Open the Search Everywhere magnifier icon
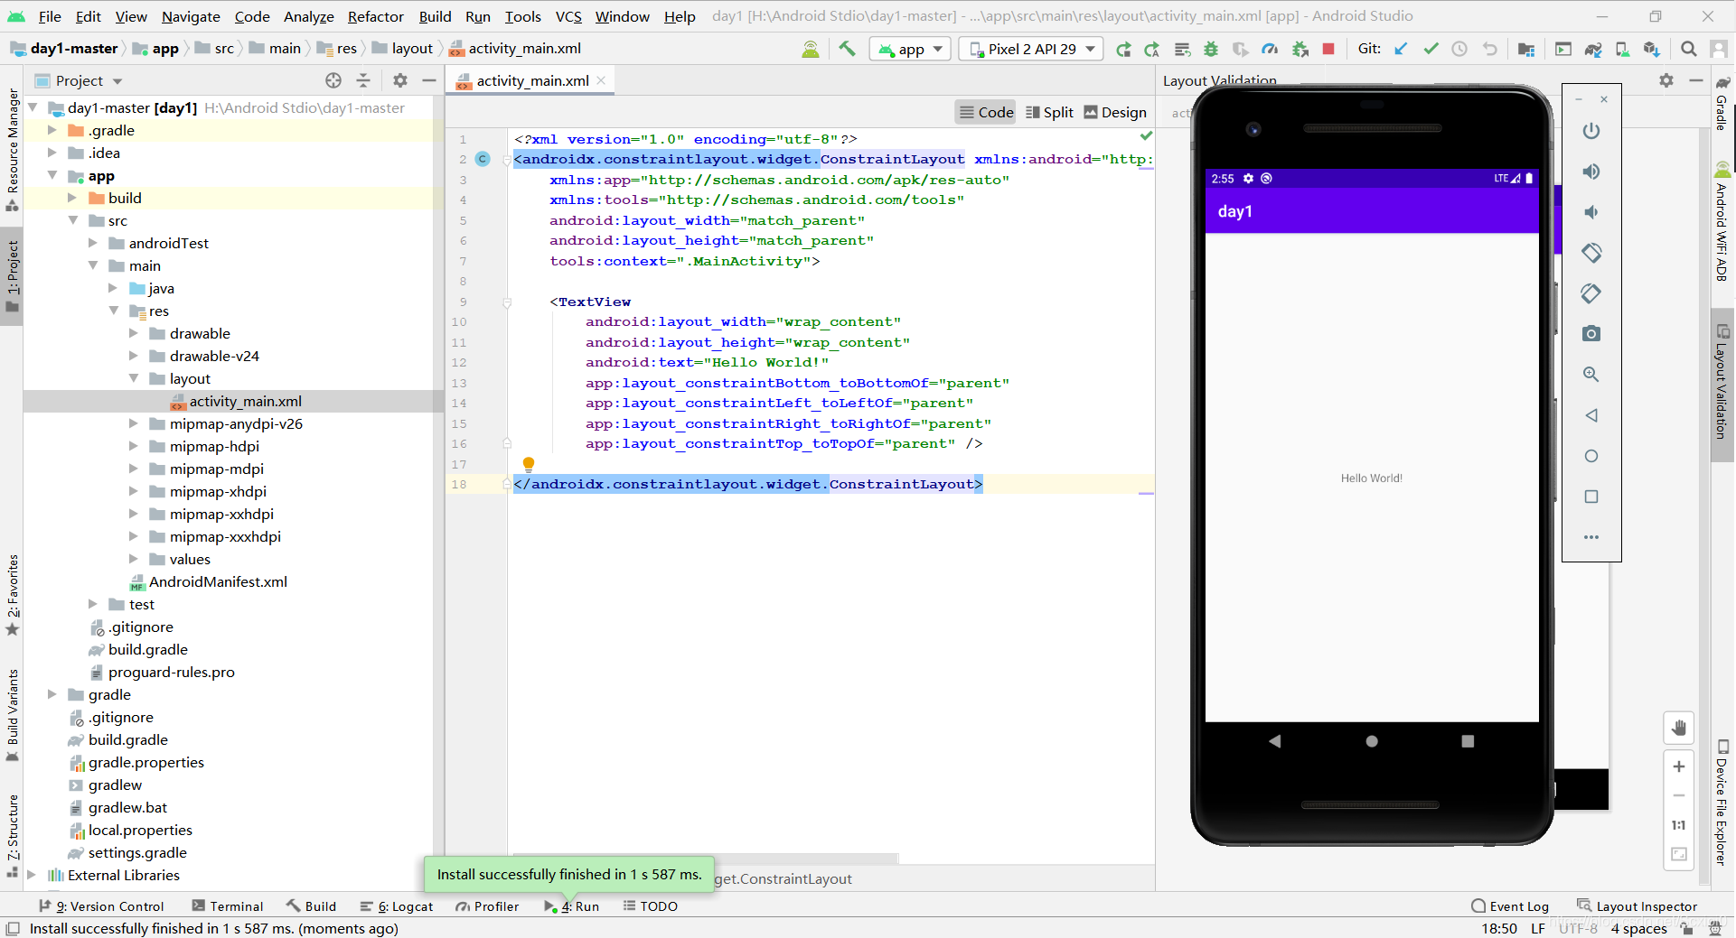The width and height of the screenshot is (1736, 938). click(x=1688, y=49)
